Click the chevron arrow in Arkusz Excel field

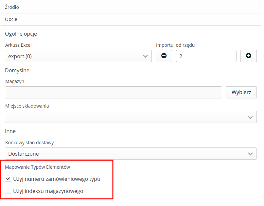click(146, 56)
